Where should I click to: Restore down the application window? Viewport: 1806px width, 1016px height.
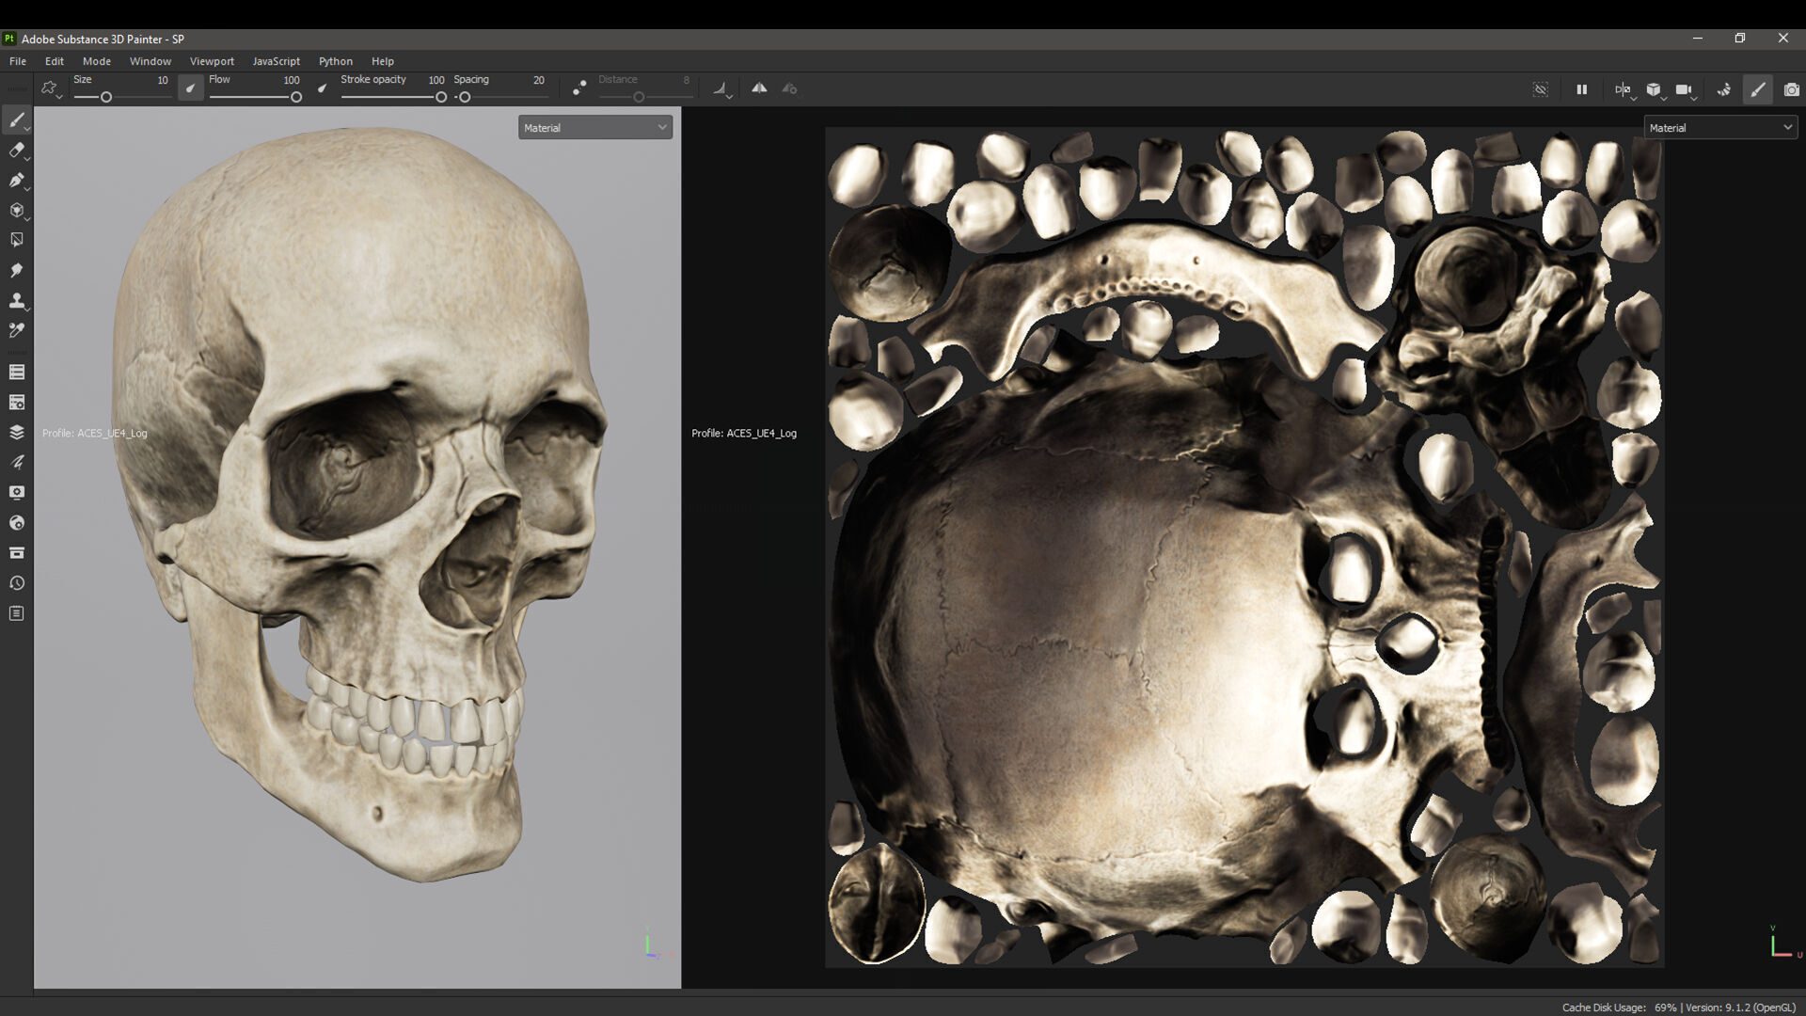1740,39
